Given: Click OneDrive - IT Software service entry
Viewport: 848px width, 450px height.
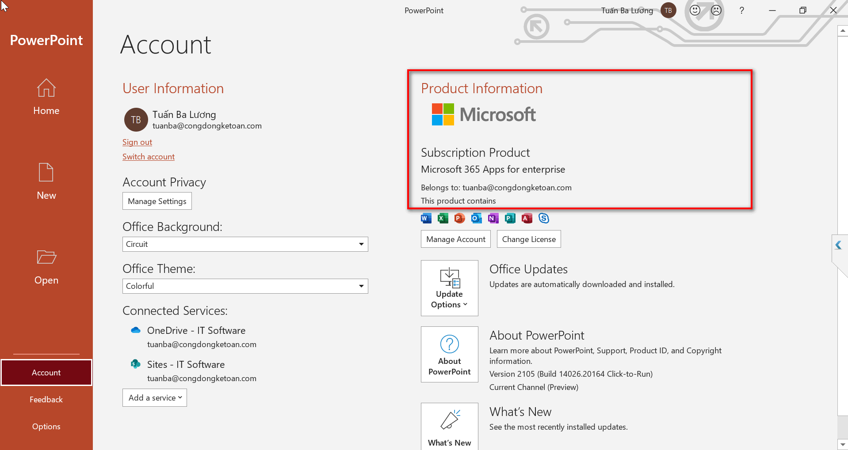Looking at the screenshot, I should (196, 330).
